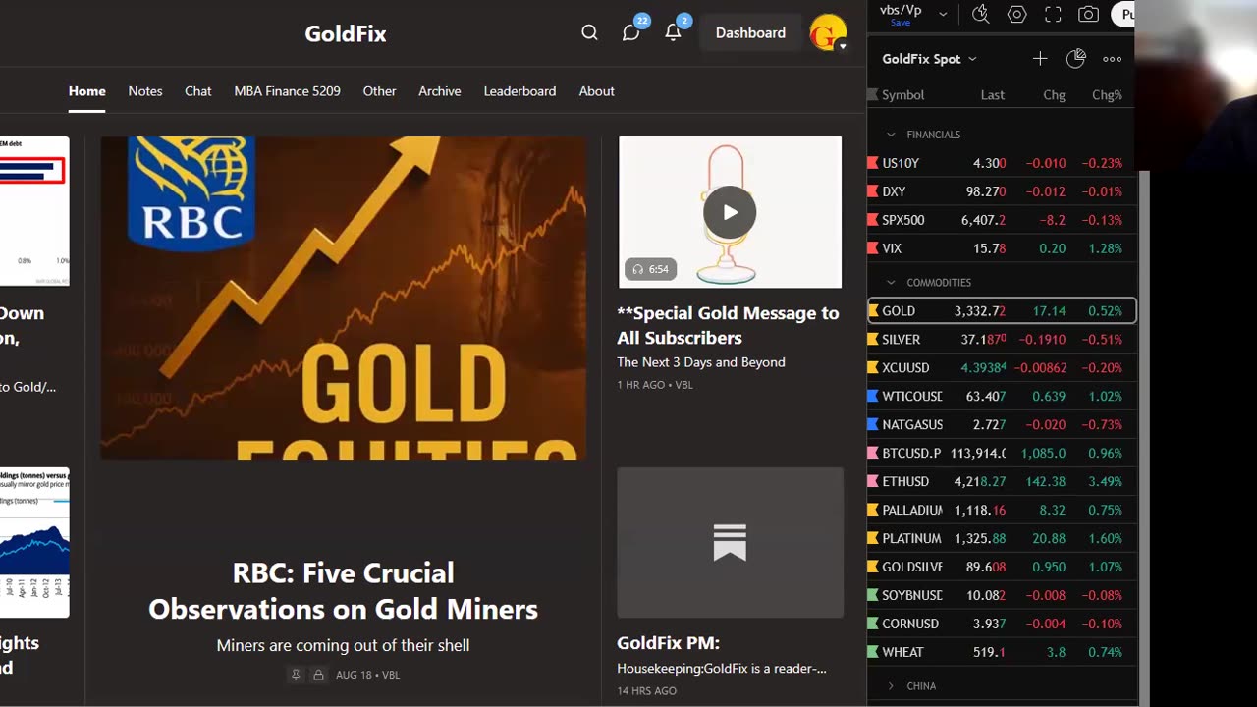This screenshot has height=707, width=1257.
Task: Add a symbol with plus icon
Action: coord(1040,59)
